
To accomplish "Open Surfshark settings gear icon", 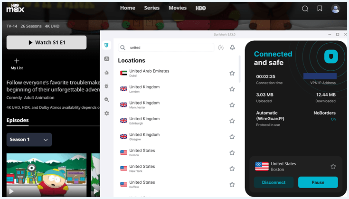I will point(107,114).
